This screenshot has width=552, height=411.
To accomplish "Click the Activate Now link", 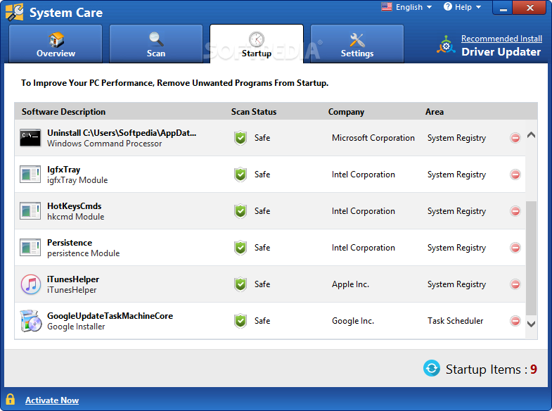I will tap(52, 400).
